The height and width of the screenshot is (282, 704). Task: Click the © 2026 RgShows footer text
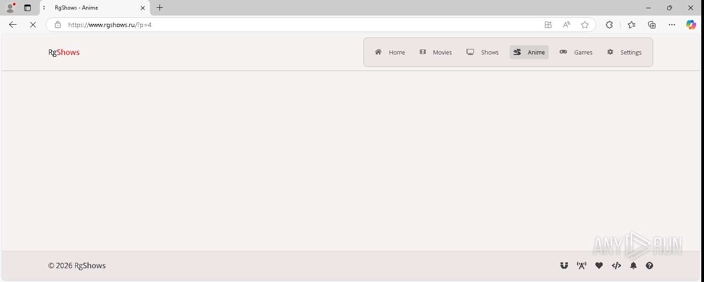77,266
